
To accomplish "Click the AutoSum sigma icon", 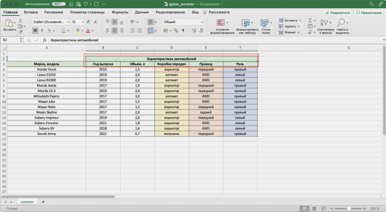I will pyautogui.click(x=310, y=20).
